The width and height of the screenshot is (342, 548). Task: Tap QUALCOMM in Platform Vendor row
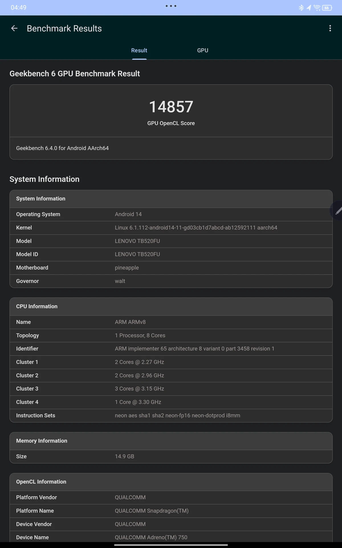coord(130,497)
